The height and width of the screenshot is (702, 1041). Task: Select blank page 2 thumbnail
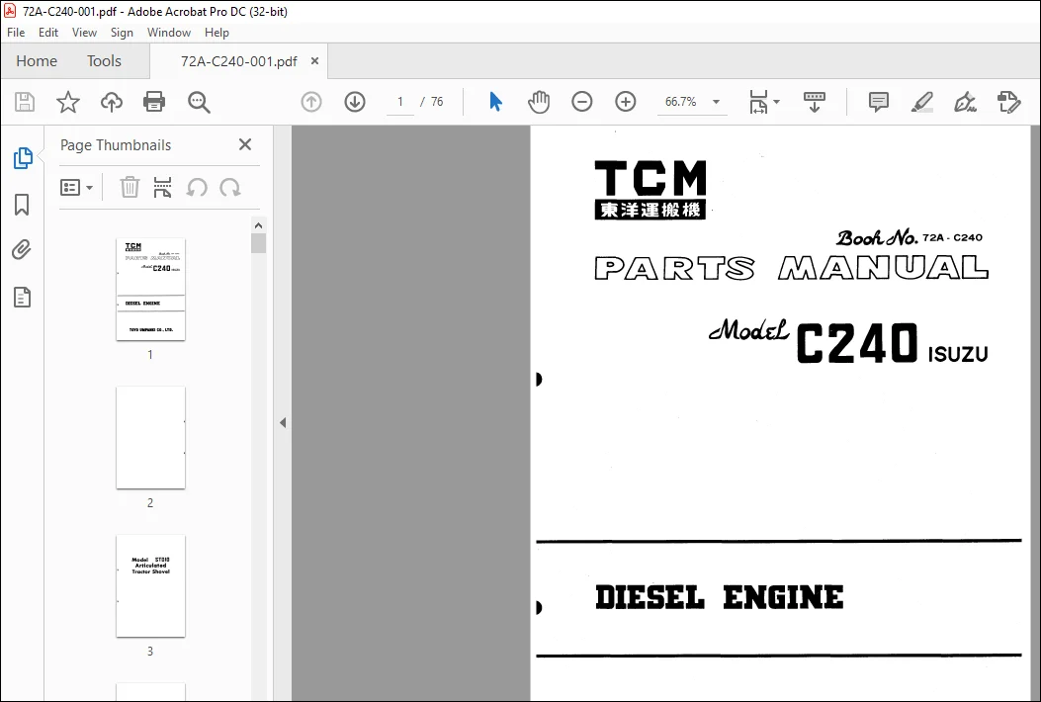pyautogui.click(x=150, y=438)
